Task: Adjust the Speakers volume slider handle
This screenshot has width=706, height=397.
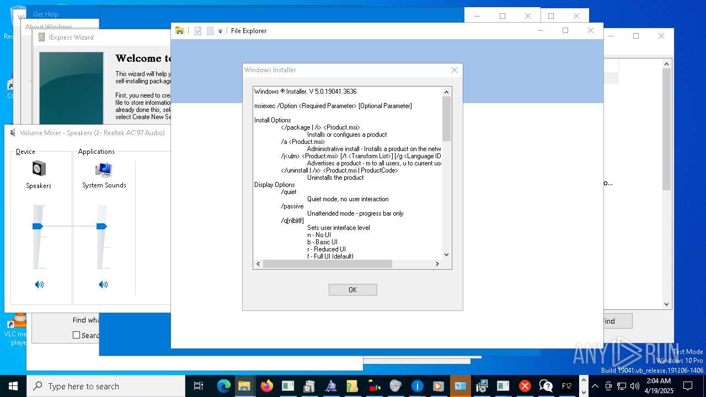Action: pos(38,226)
